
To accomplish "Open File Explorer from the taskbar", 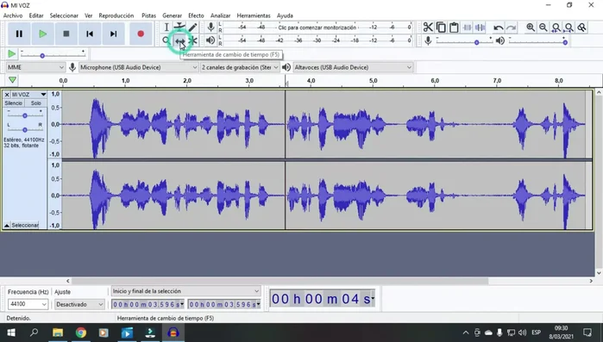I will [x=58, y=333].
